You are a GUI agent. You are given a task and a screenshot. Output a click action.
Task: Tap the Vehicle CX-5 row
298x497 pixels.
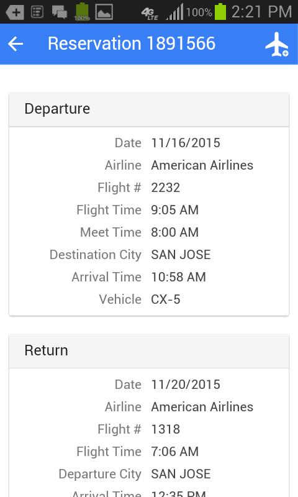click(x=149, y=299)
